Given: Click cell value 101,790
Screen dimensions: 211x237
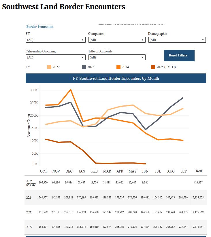Looking at the screenshot, I should [x=183, y=197].
